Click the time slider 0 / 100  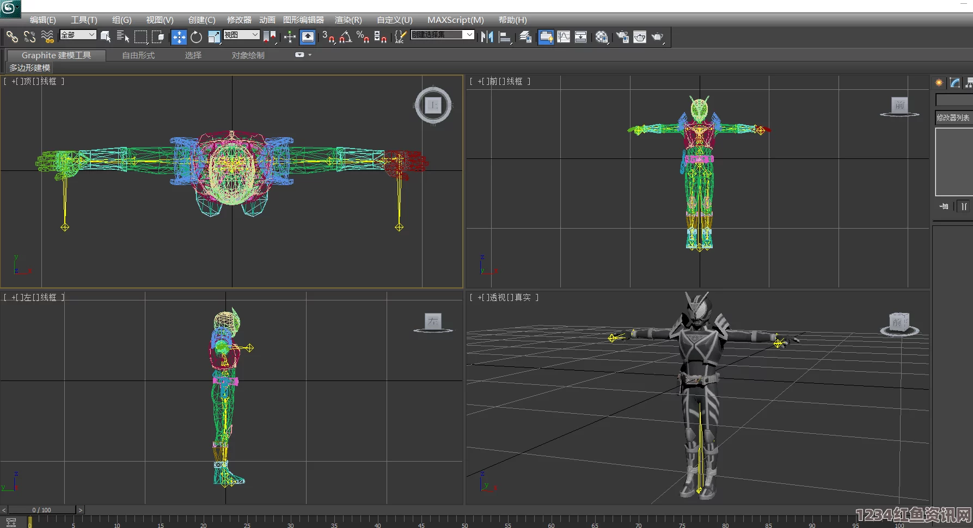click(41, 510)
